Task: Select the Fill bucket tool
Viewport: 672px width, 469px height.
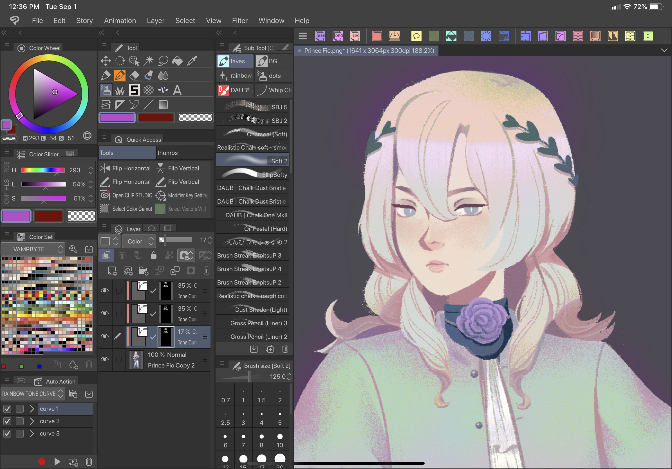Action: click(177, 61)
